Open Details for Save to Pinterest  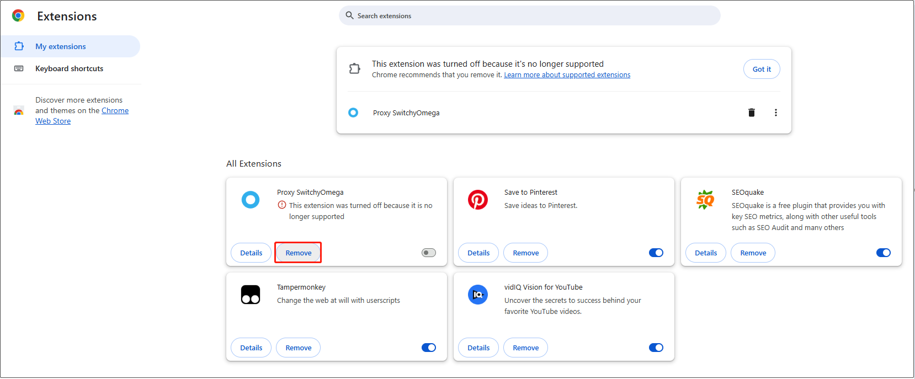[x=478, y=253]
